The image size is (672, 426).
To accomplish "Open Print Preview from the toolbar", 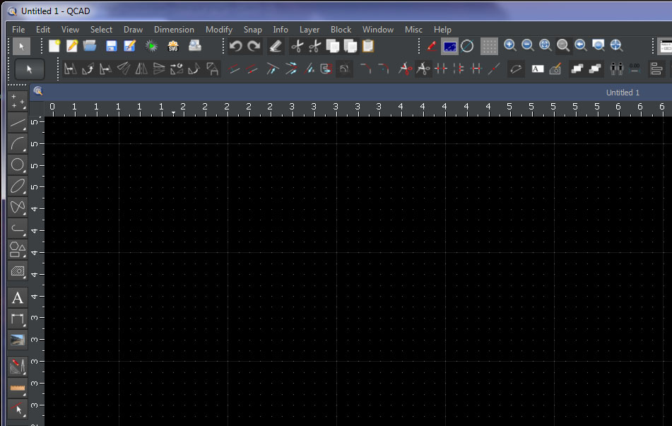I will [x=195, y=46].
